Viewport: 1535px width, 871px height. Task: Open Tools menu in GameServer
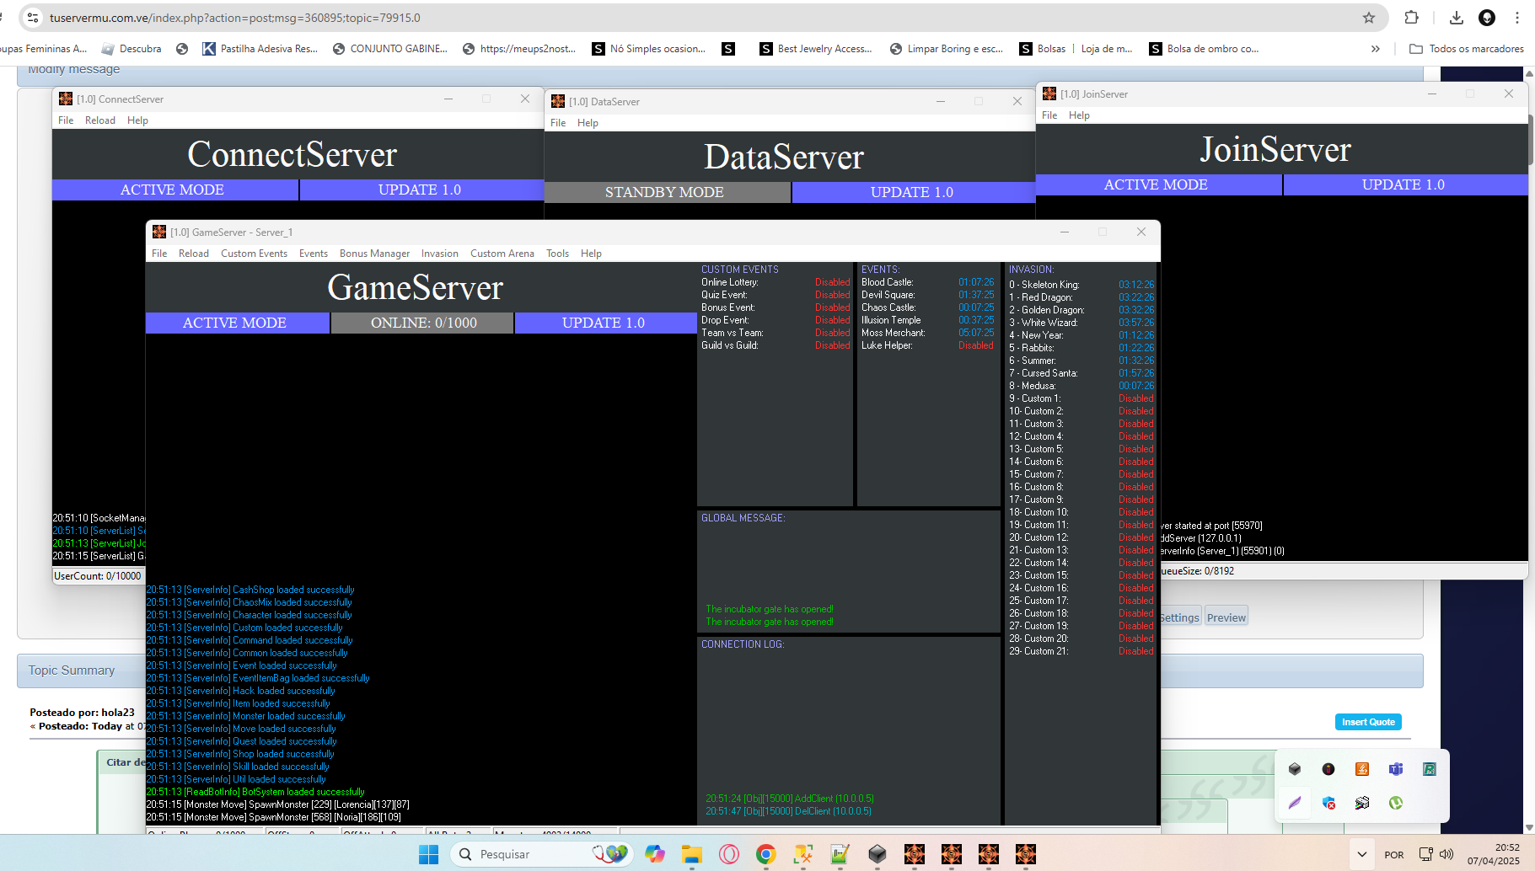coord(557,254)
